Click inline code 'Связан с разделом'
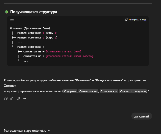The width and height of the screenshot is (161, 134). coord(133,91)
